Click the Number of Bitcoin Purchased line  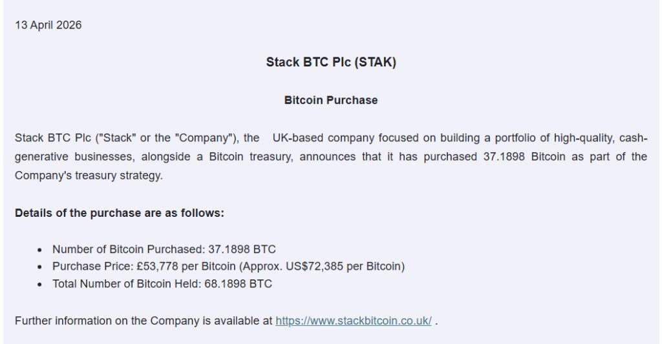[x=164, y=249]
